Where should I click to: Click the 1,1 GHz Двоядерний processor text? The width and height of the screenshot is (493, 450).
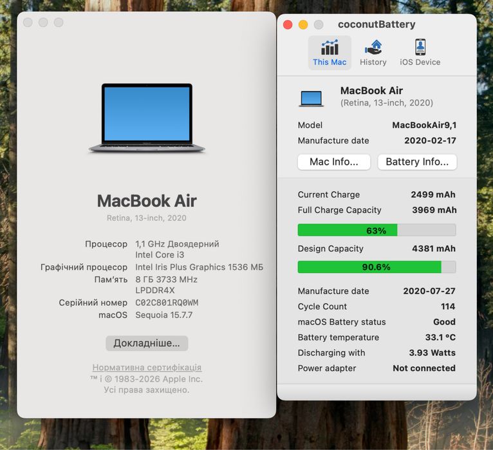pos(177,244)
